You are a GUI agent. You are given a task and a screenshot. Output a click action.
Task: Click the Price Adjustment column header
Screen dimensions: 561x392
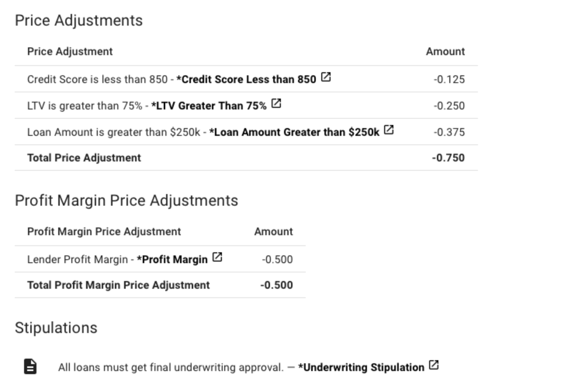(x=70, y=51)
